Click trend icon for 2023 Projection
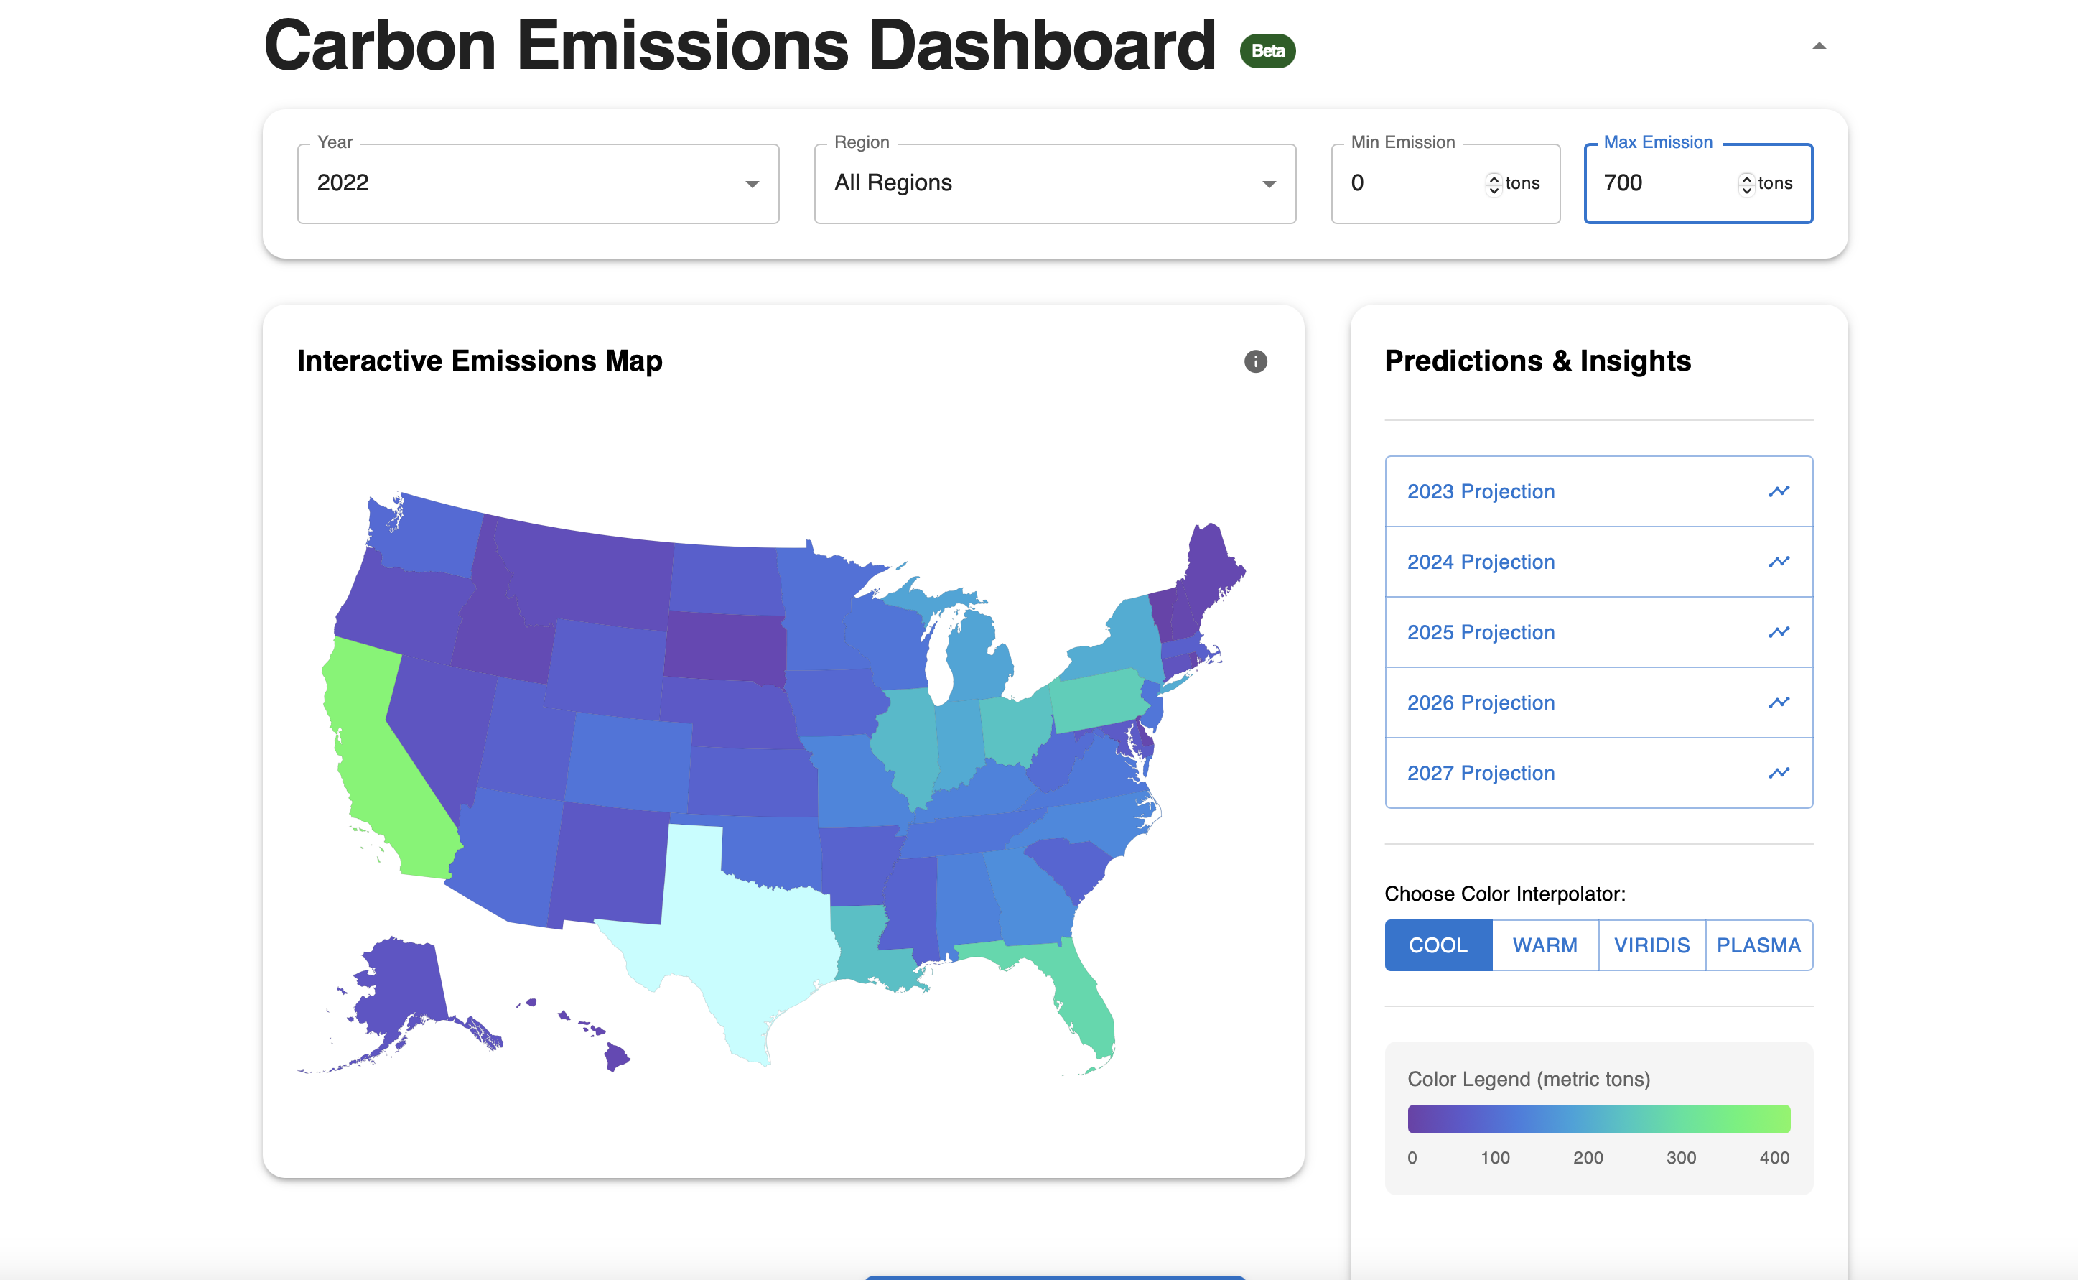 click(x=1779, y=491)
